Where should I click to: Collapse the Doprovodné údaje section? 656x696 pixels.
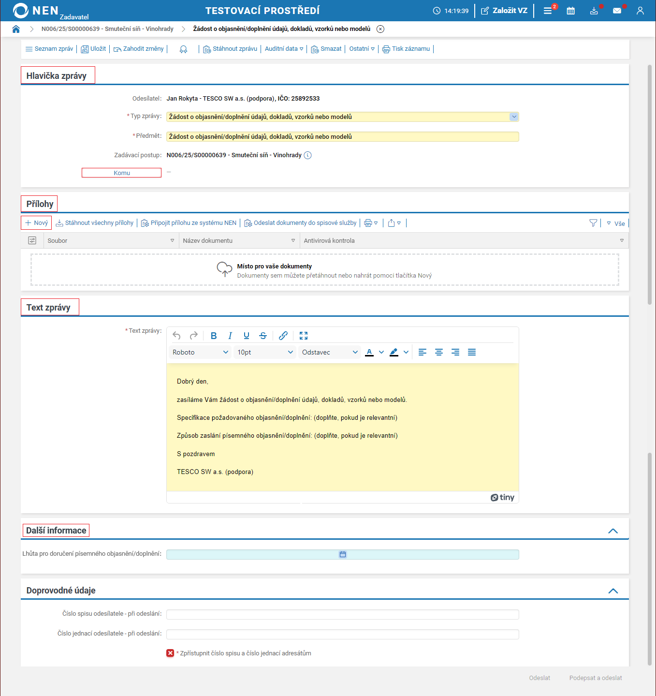coord(613,591)
